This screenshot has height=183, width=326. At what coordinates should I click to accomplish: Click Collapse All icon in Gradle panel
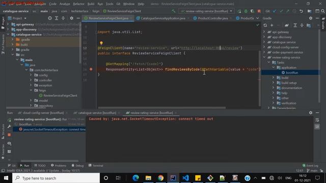coord(302,25)
